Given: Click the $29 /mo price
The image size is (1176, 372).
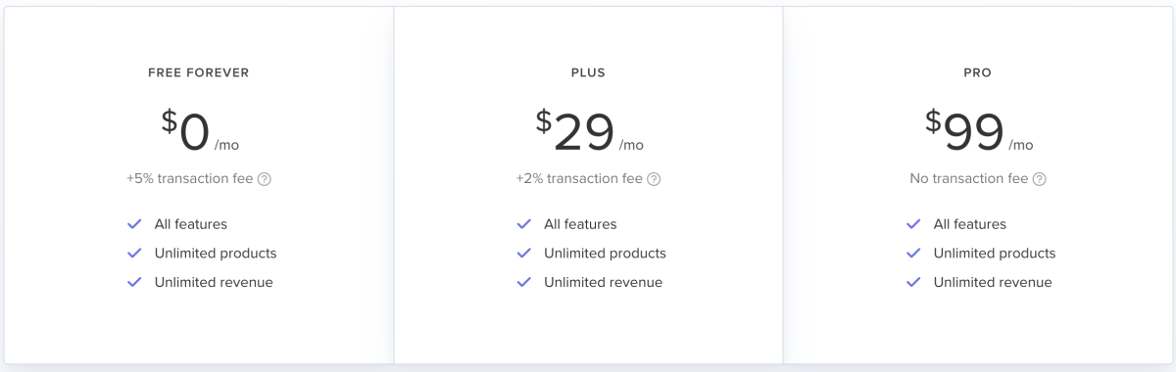Looking at the screenshot, I should tap(590, 131).
